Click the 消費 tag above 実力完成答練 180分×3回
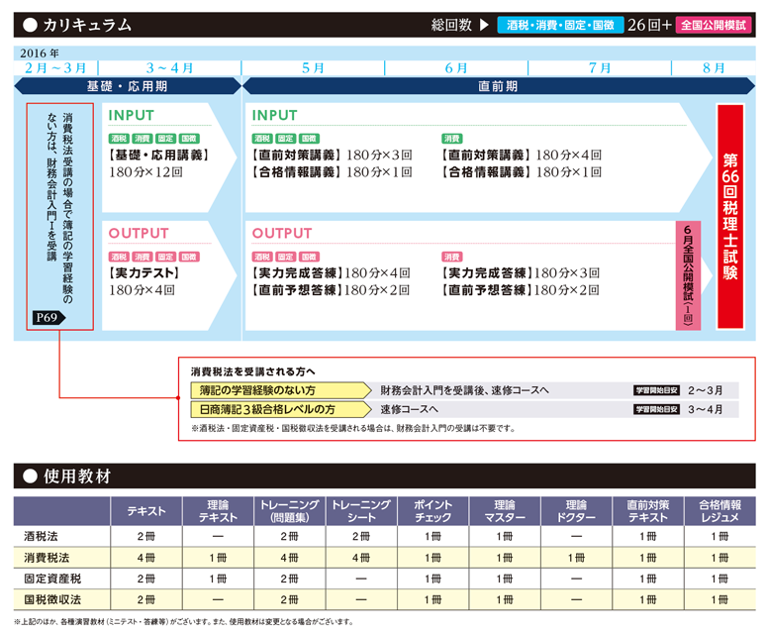 [x=451, y=257]
